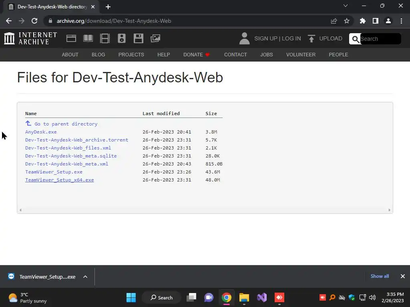
Task: Click TeamViewer icon in download bar
Action: (11, 276)
